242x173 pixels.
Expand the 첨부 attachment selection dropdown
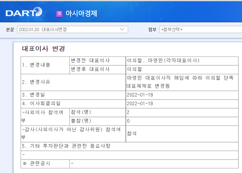click(199, 29)
